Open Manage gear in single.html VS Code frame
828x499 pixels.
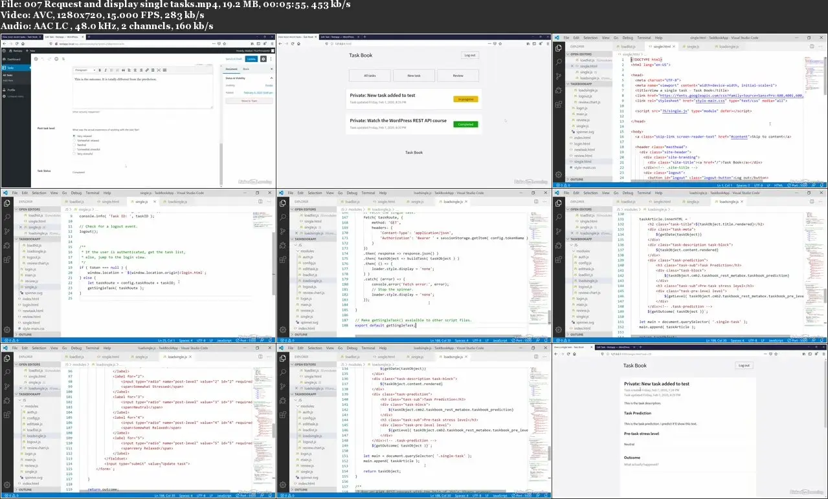point(558,175)
